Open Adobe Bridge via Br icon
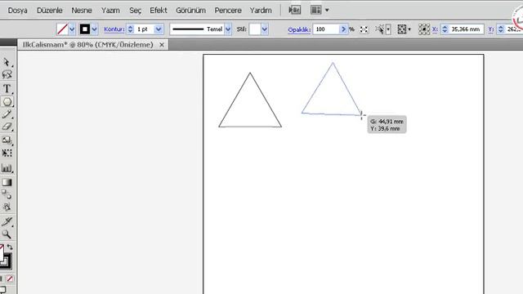The height and width of the screenshot is (294, 523). click(294, 10)
